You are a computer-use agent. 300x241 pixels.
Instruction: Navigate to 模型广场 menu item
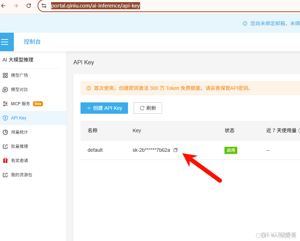click(x=20, y=75)
